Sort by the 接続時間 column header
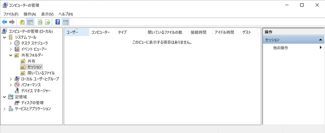 click(x=201, y=32)
